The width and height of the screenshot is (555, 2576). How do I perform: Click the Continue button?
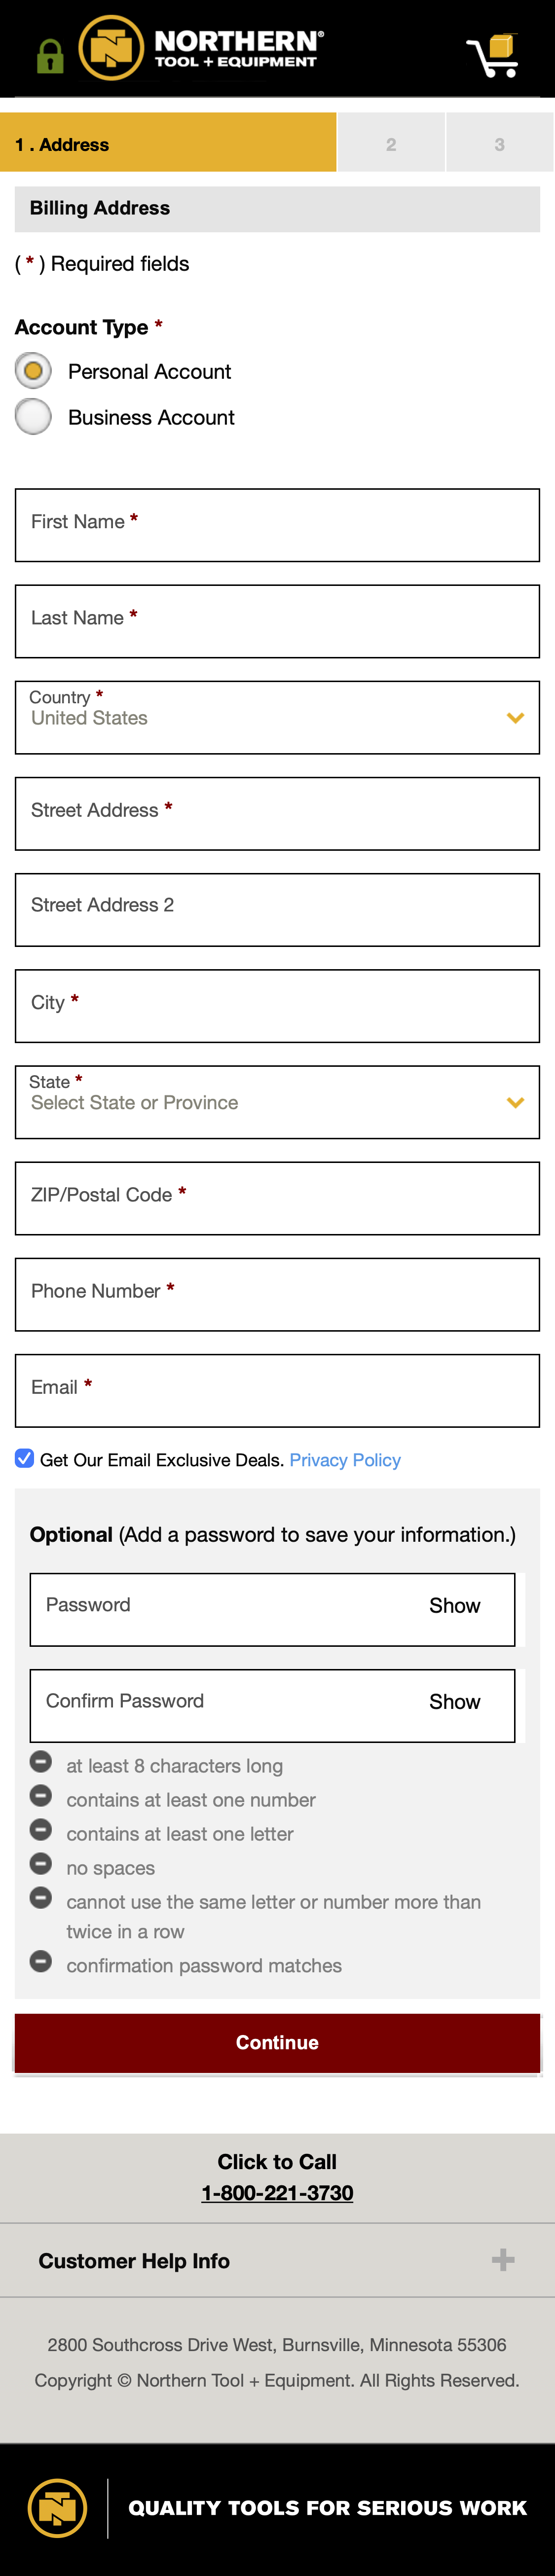[277, 2043]
